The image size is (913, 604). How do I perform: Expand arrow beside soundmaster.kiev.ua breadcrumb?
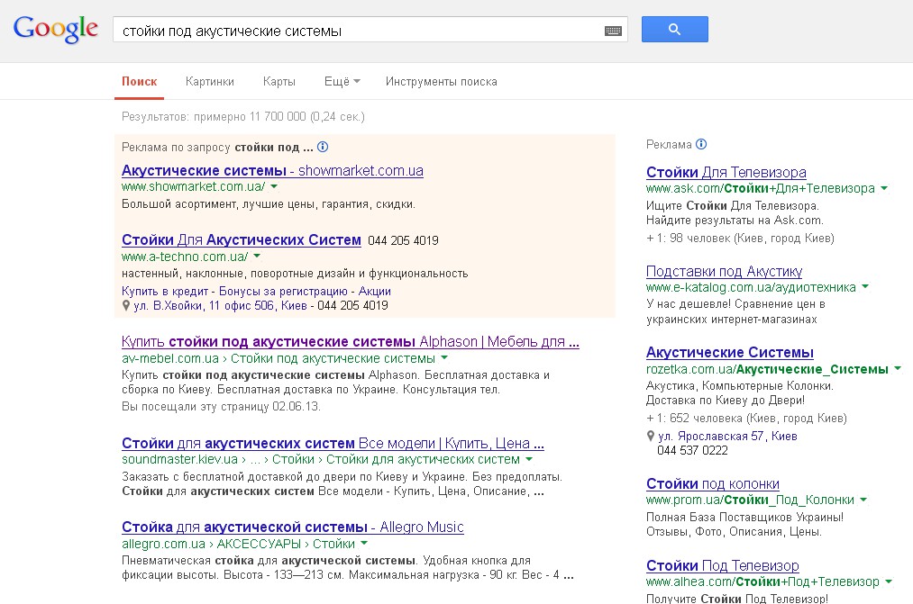coord(529,459)
